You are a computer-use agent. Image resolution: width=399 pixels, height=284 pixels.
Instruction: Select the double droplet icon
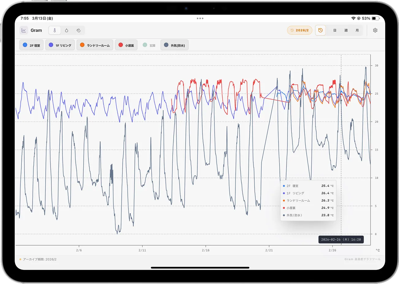(78, 30)
